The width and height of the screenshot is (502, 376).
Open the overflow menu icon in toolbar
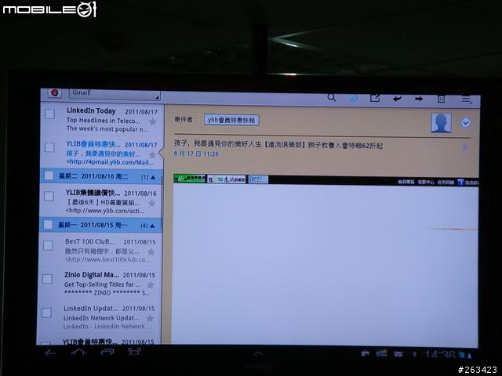pyautogui.click(x=467, y=99)
